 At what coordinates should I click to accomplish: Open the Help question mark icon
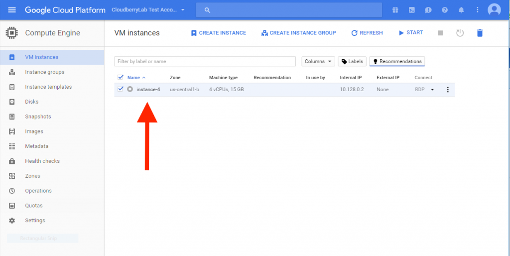coord(445,10)
